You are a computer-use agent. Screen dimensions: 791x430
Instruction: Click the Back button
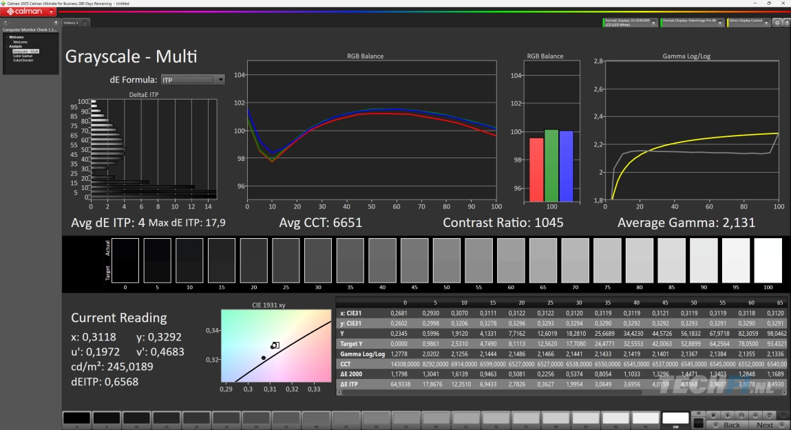pos(731,425)
